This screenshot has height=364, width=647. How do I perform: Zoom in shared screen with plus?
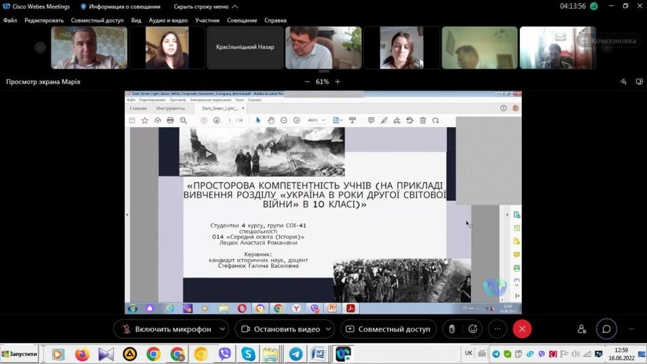click(338, 82)
